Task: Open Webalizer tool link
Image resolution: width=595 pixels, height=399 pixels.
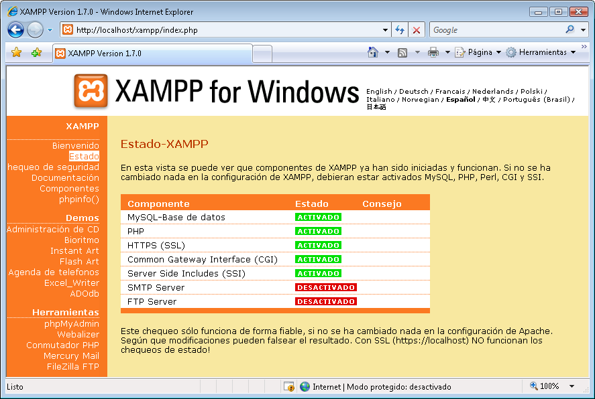Action: pyautogui.click(x=78, y=334)
